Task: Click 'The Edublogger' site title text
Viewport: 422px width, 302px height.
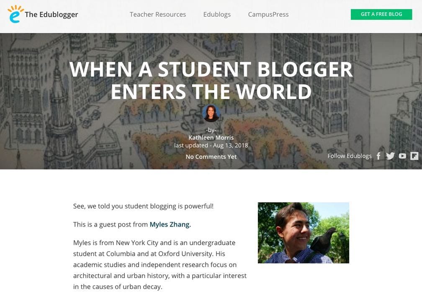Action: coord(51,15)
